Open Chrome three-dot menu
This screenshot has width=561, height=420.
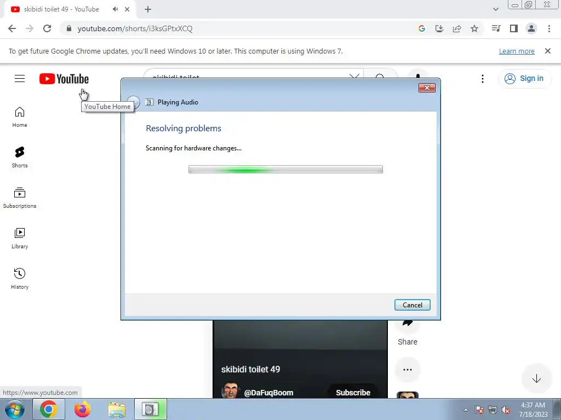coord(549,28)
